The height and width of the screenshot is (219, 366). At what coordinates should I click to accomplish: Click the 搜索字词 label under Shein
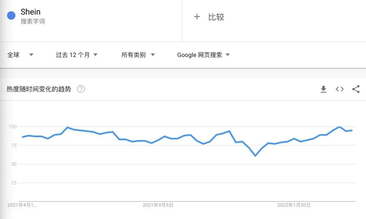pyautogui.click(x=33, y=21)
